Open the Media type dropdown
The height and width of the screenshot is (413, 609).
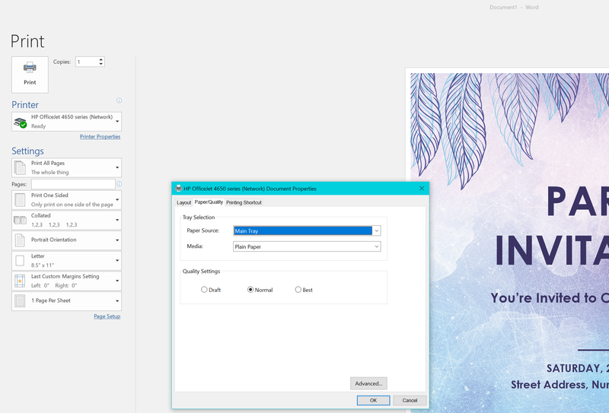[376, 246]
